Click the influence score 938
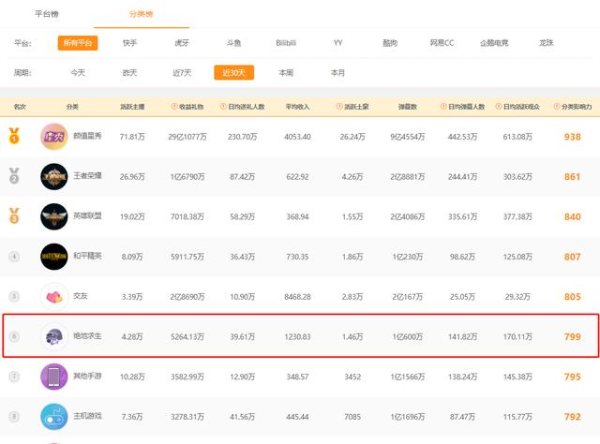 (x=573, y=137)
